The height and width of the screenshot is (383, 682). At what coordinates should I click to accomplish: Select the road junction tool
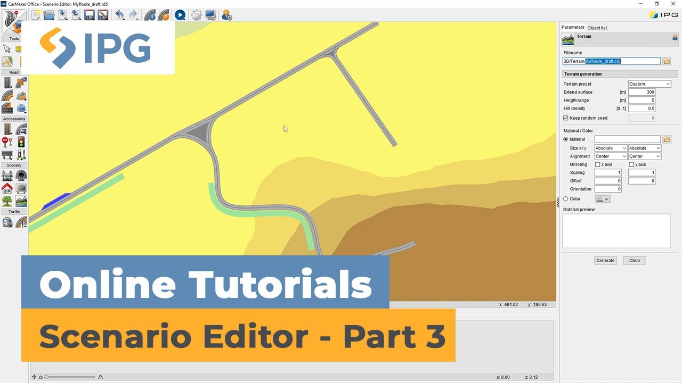tap(21, 82)
